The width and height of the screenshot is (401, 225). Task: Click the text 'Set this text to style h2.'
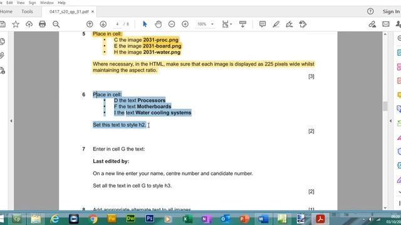tap(120, 125)
